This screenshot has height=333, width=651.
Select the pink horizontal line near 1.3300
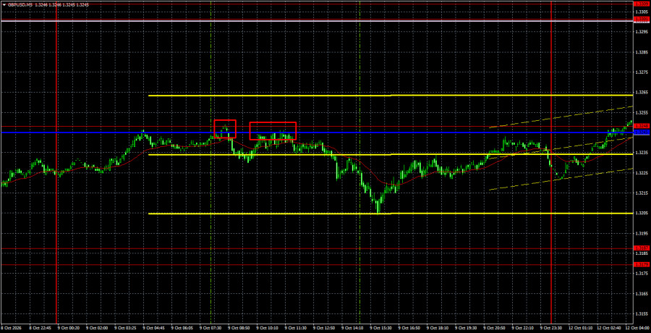(316, 20)
